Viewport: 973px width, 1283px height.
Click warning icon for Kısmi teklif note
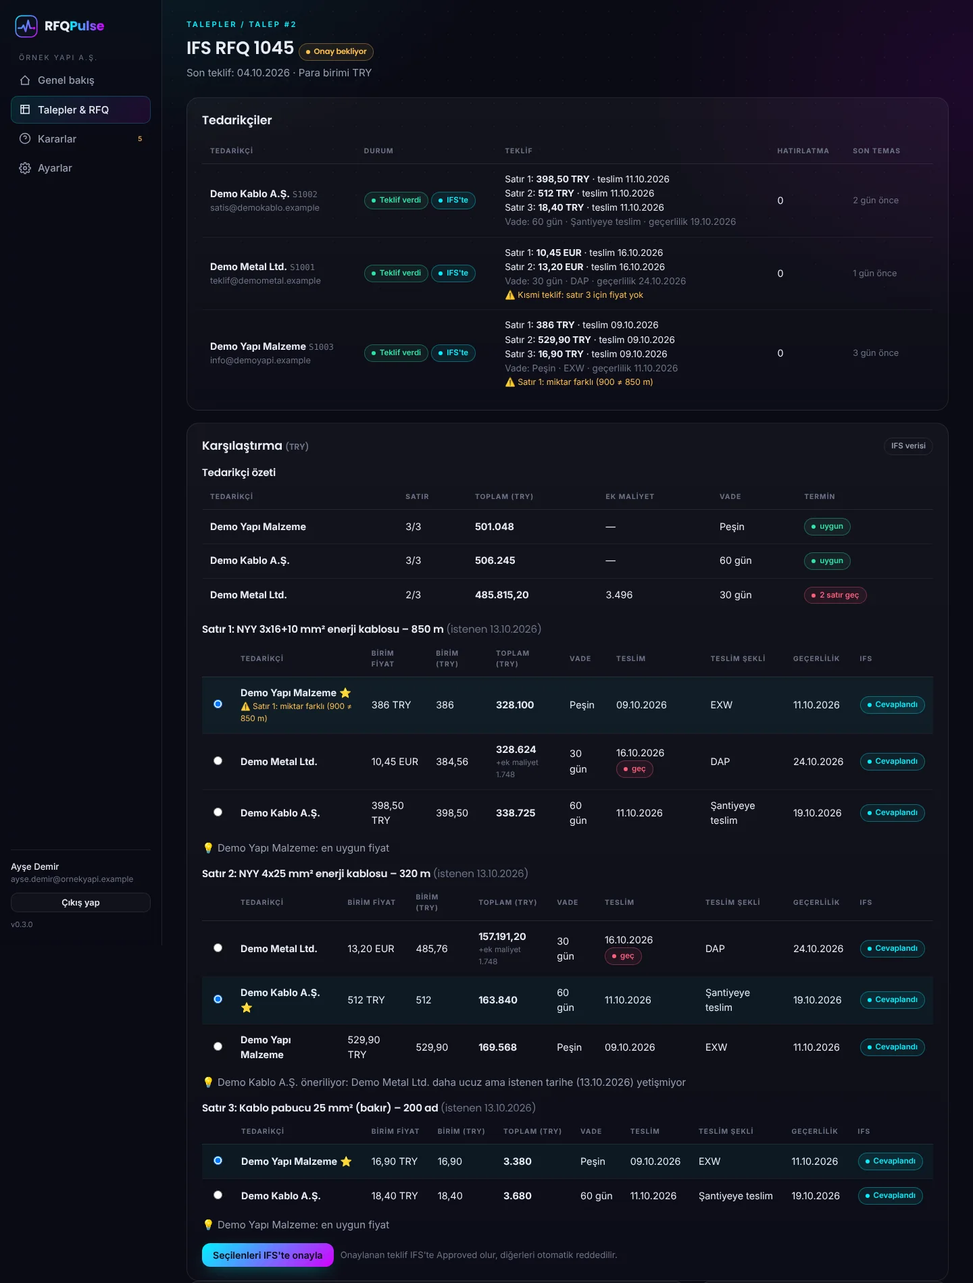(510, 295)
